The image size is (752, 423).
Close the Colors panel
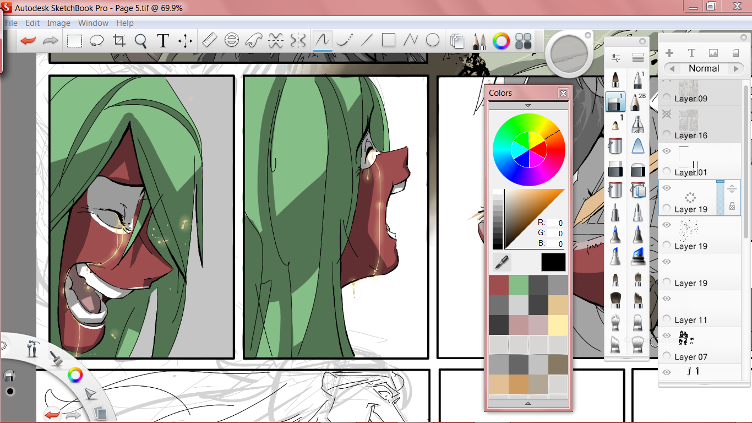click(563, 93)
